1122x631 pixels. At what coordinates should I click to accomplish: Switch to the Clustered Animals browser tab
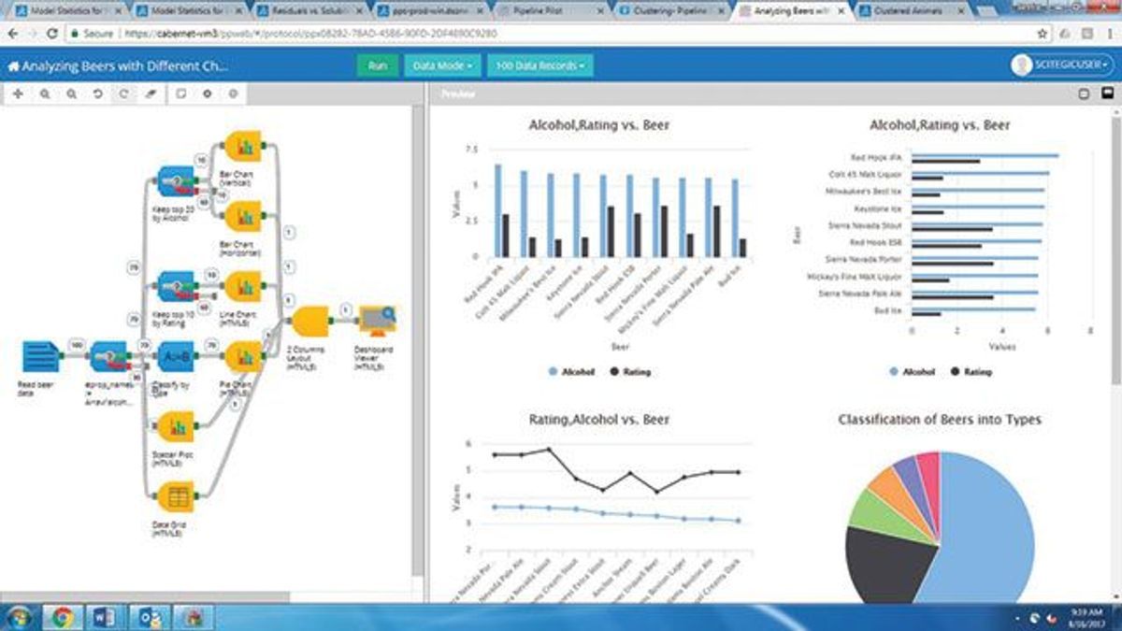coord(911,13)
